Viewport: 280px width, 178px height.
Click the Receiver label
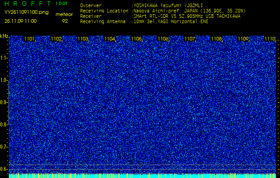pyautogui.click(x=91, y=16)
